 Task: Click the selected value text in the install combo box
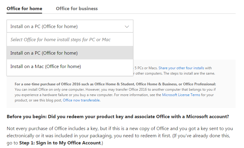point(44,27)
